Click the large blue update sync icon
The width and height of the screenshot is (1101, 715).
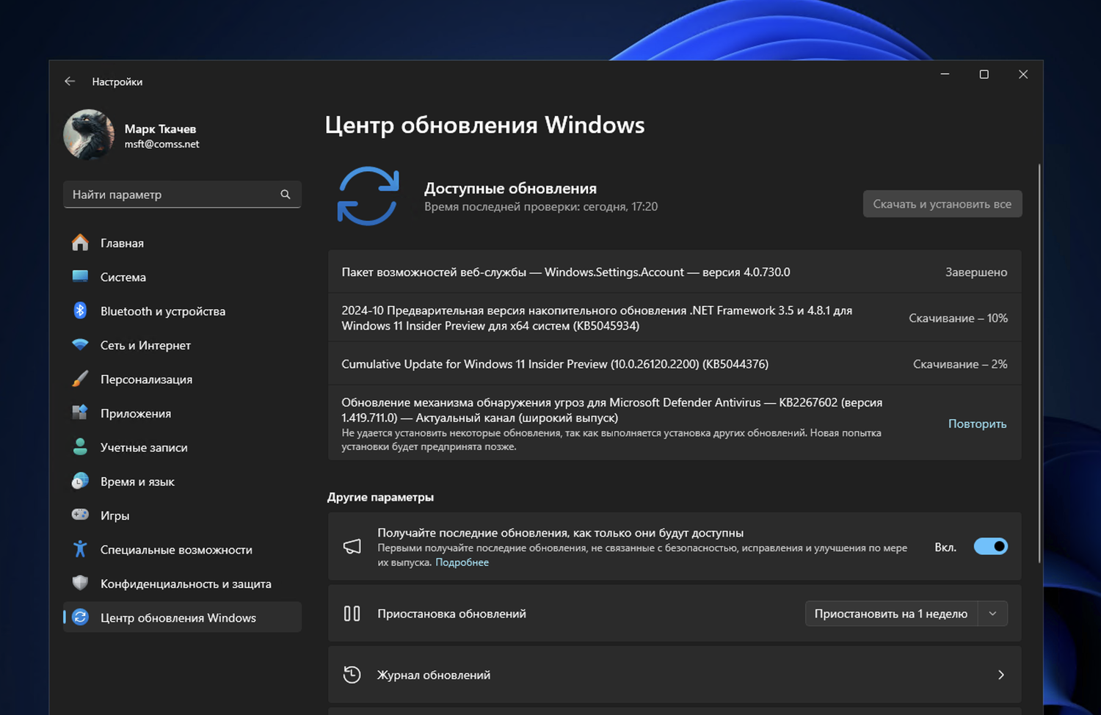coord(368,196)
